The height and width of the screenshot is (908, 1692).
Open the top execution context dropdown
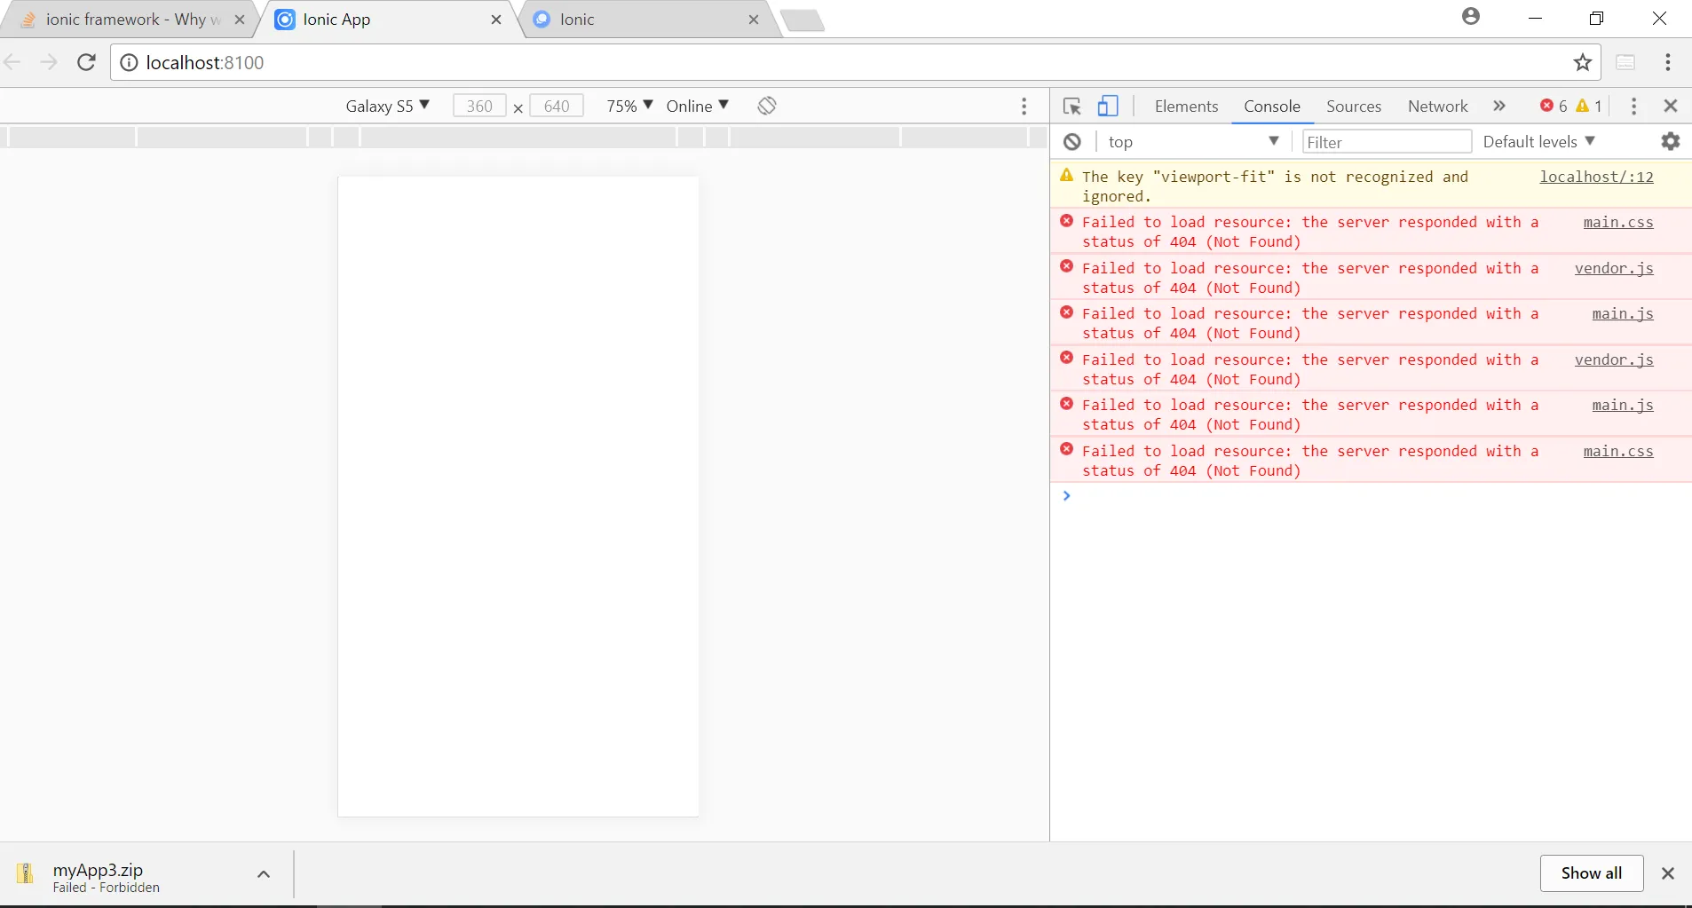tap(1193, 142)
